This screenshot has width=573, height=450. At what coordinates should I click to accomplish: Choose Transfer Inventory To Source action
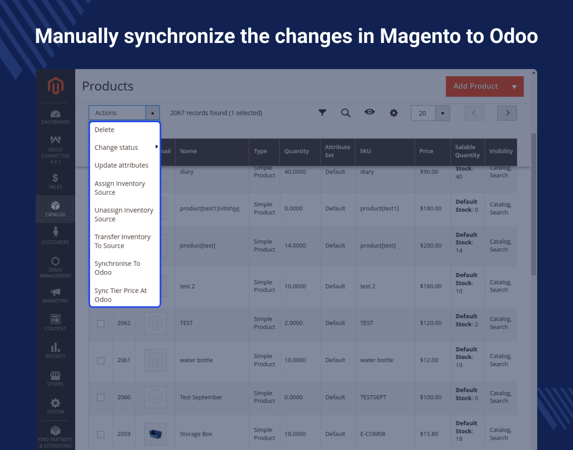coord(125,241)
